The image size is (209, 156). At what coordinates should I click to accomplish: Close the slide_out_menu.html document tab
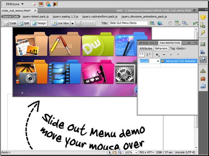pos(35,11)
